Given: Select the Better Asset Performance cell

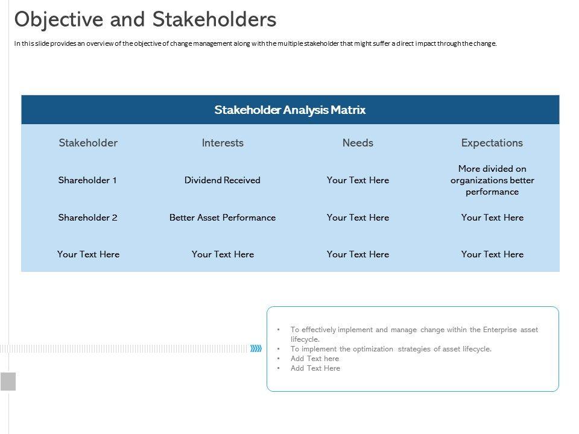Looking at the screenshot, I should (x=223, y=218).
